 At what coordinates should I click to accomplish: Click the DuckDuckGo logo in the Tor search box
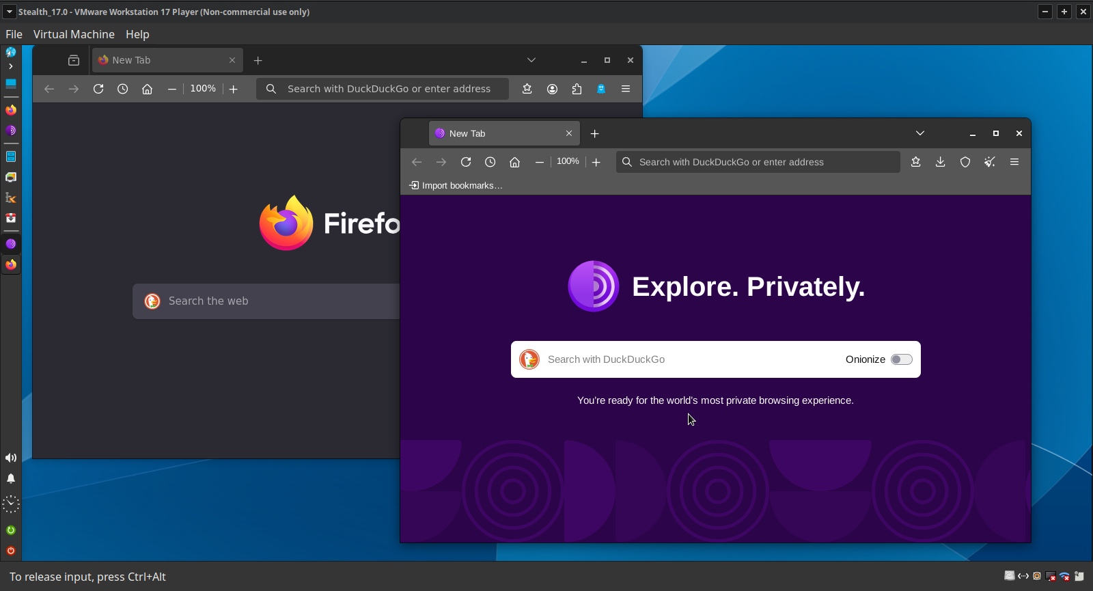[x=529, y=359]
